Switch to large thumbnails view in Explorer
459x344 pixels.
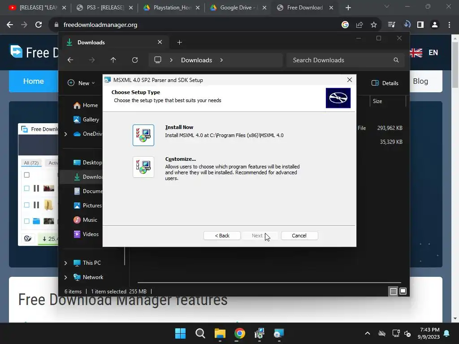pyautogui.click(x=403, y=291)
